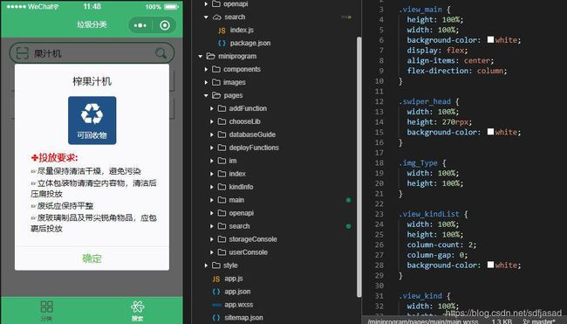Click the braces icon beside sitemap.json
Viewport: 567px width, 324px height.
coord(215,318)
